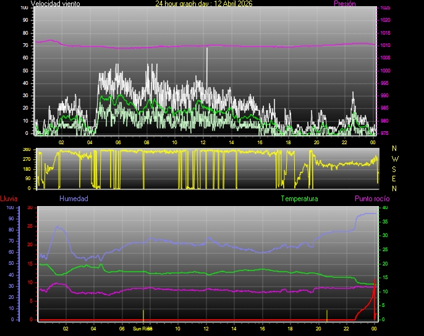Select the blue Humedad legend label

pos(74,199)
